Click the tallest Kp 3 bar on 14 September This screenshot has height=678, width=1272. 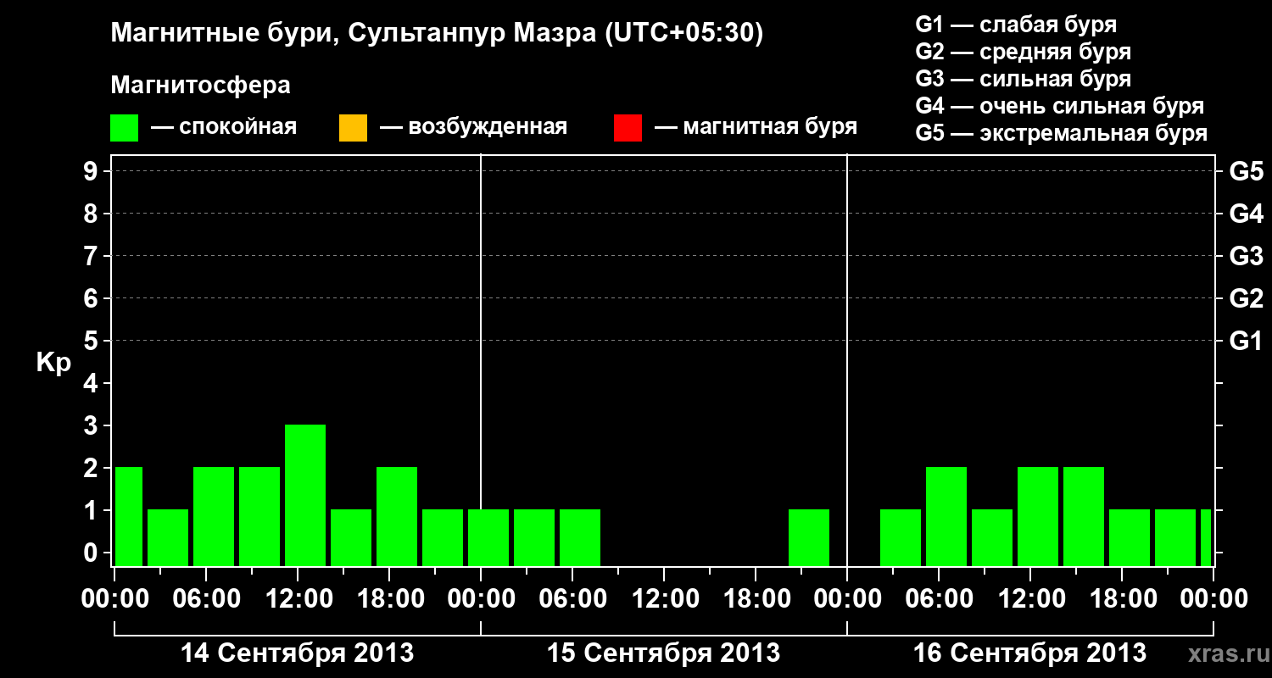pos(305,495)
